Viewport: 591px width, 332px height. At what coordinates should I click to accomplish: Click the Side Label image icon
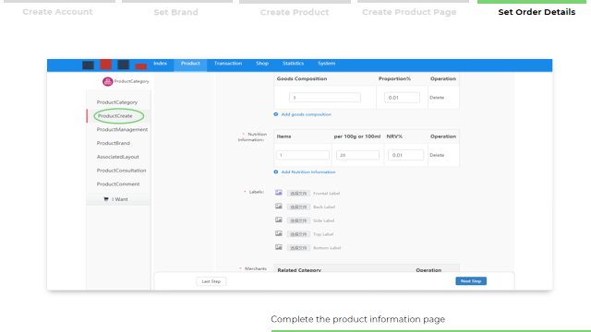(279, 219)
